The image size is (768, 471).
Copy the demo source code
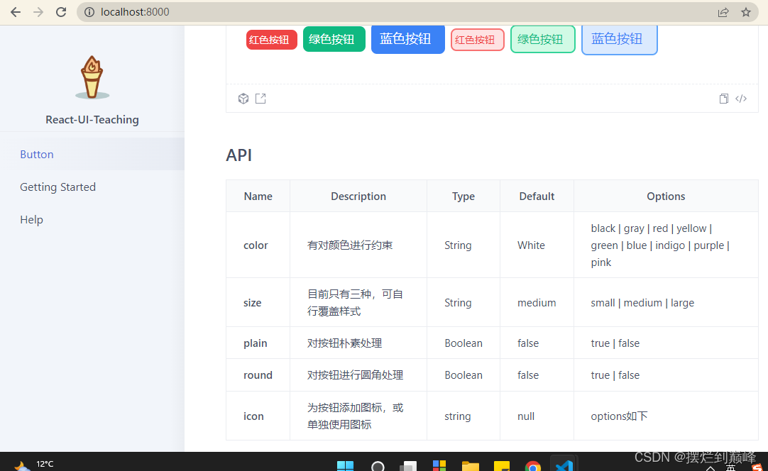point(723,98)
